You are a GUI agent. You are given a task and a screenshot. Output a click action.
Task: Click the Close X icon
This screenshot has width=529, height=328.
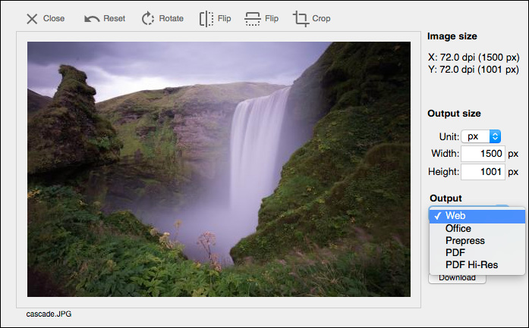pos(32,19)
